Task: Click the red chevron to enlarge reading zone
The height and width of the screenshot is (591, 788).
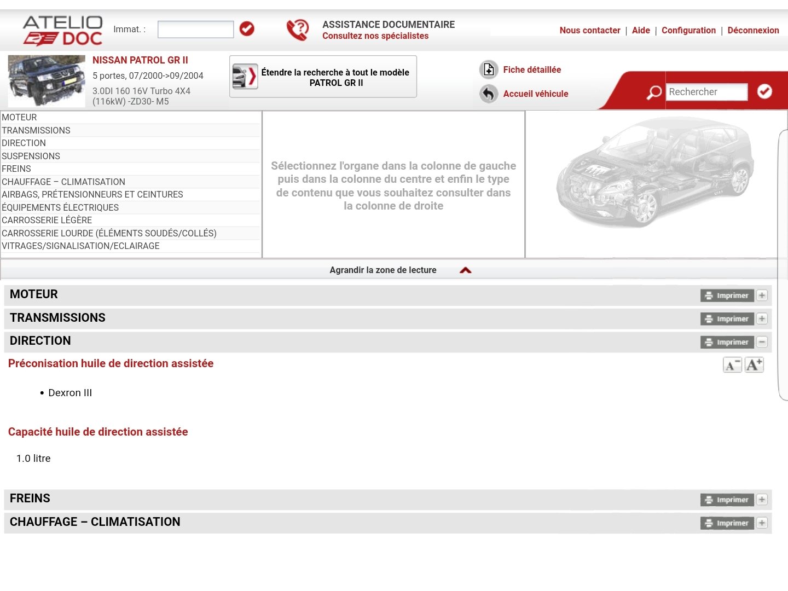Action: (x=466, y=270)
